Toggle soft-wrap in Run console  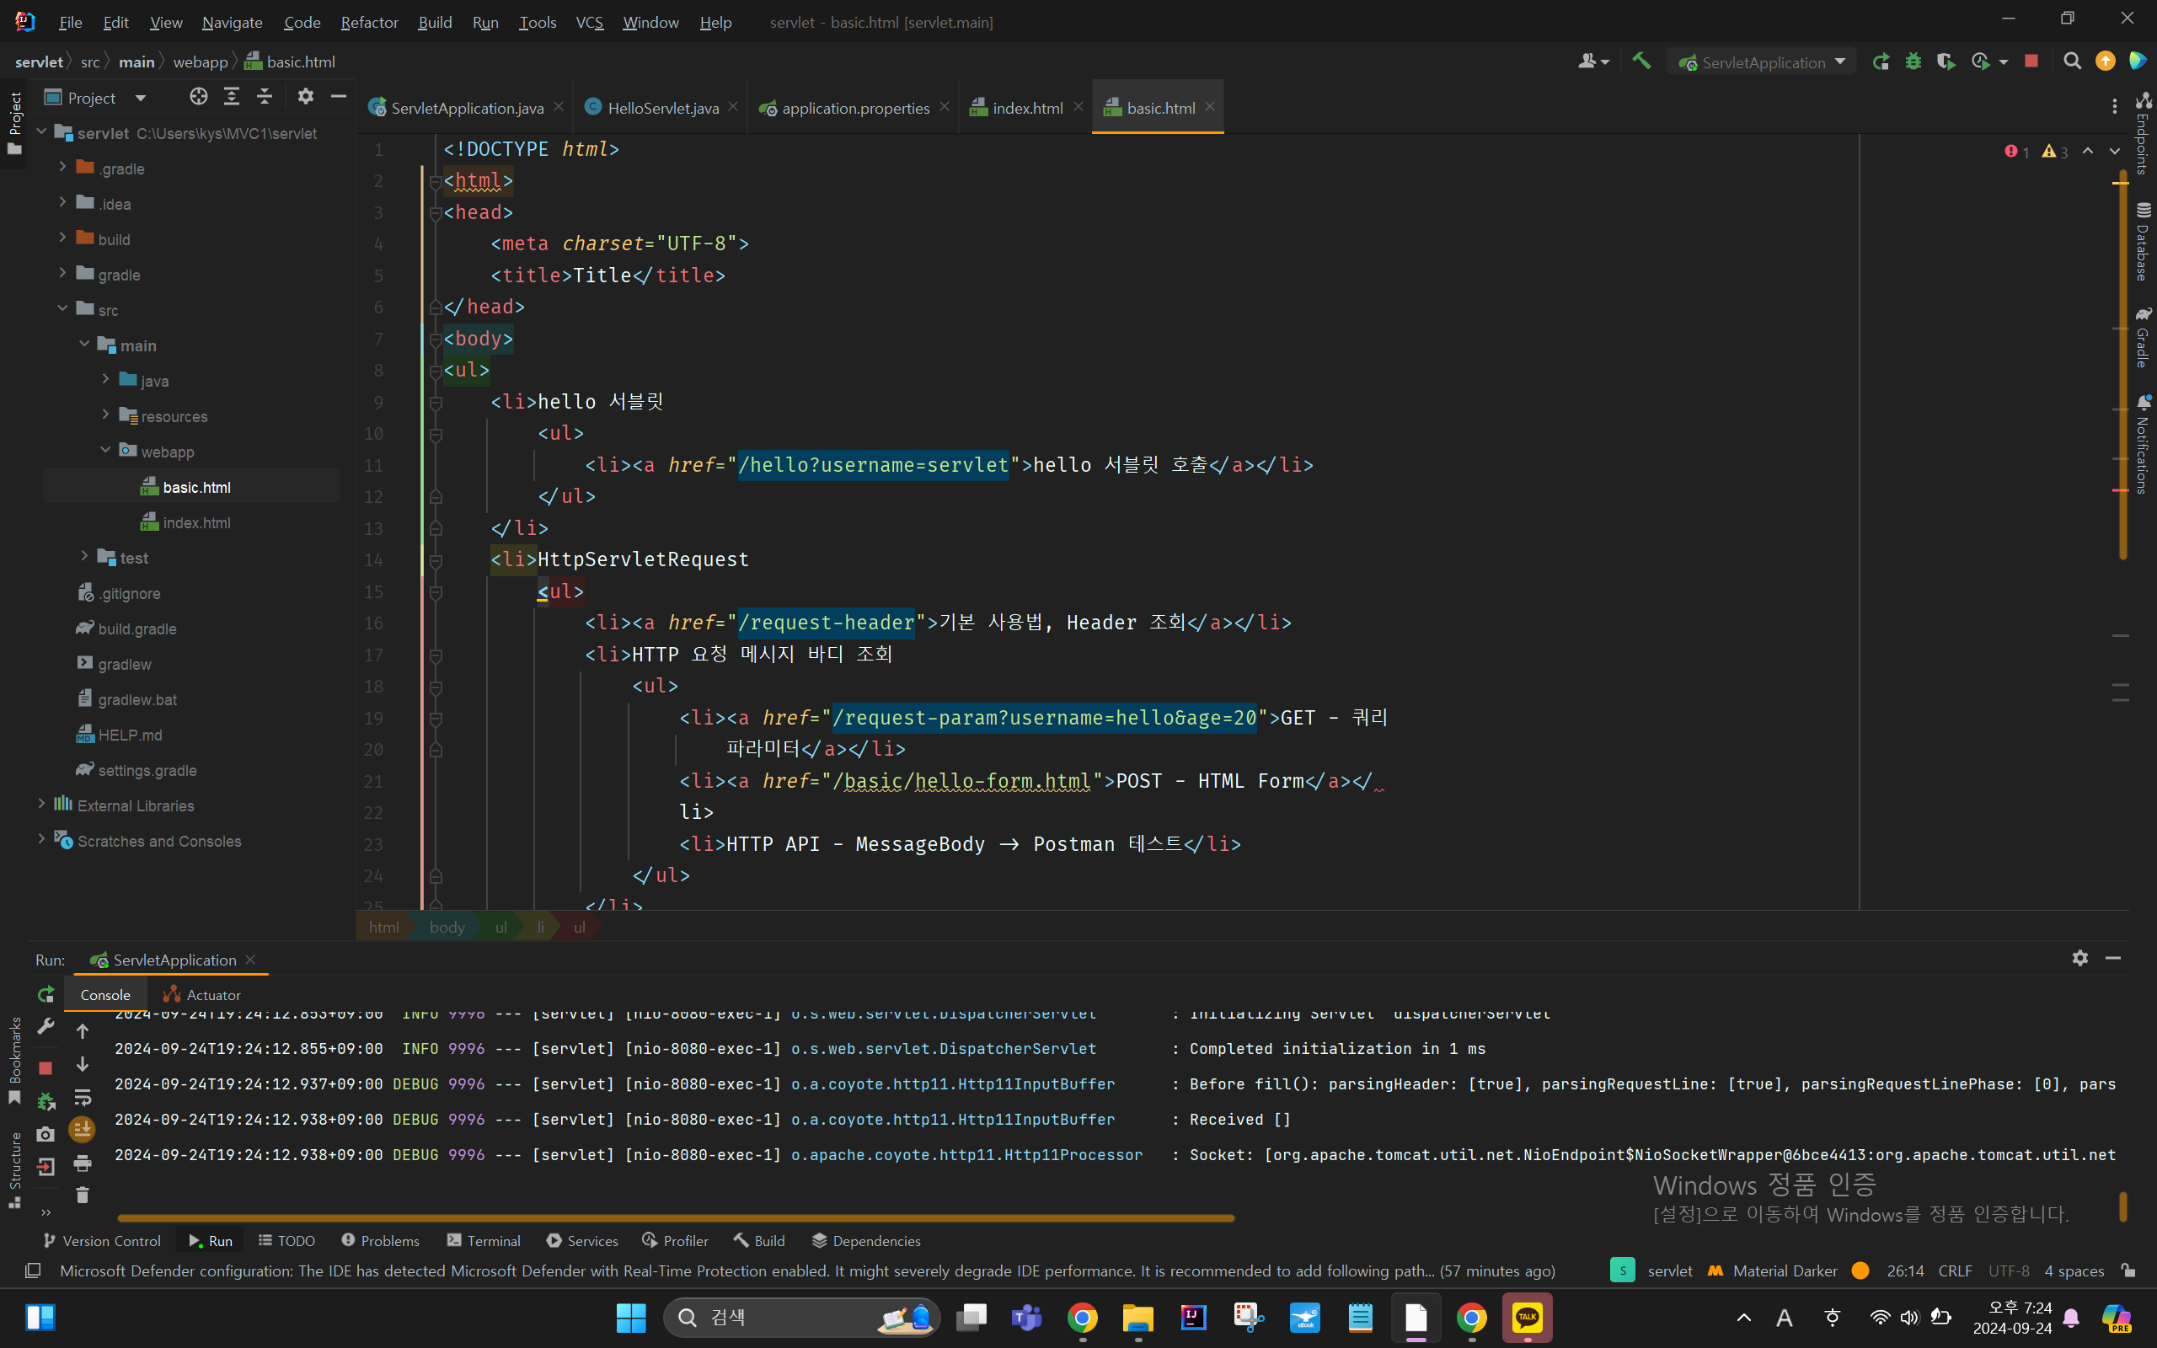(x=82, y=1098)
